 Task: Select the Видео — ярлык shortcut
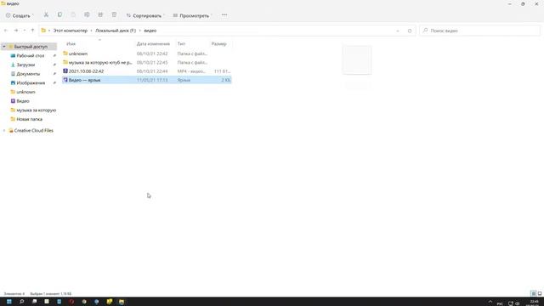click(x=147, y=80)
